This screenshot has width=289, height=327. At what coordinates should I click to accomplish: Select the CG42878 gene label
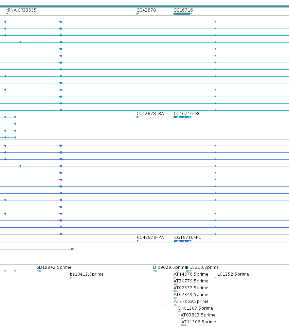coord(146,10)
